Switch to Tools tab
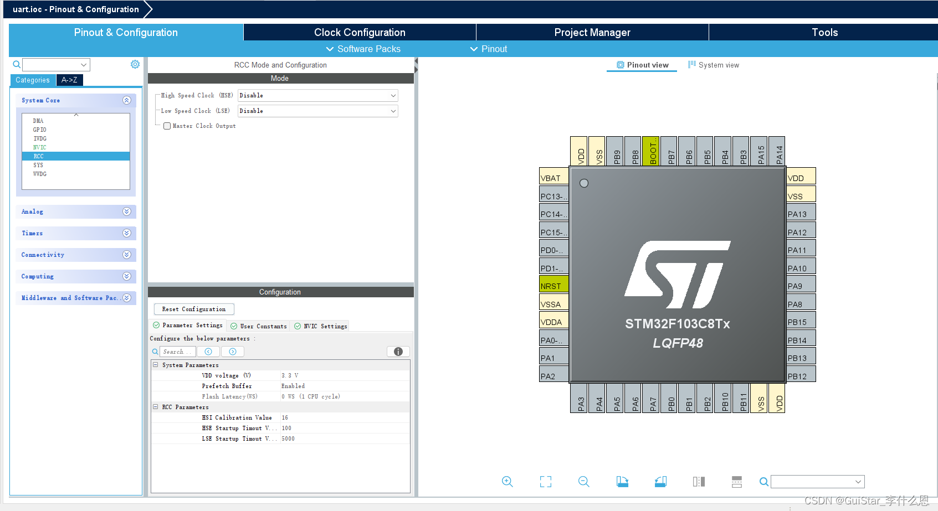Screen dimensions: 938x511 point(824,32)
